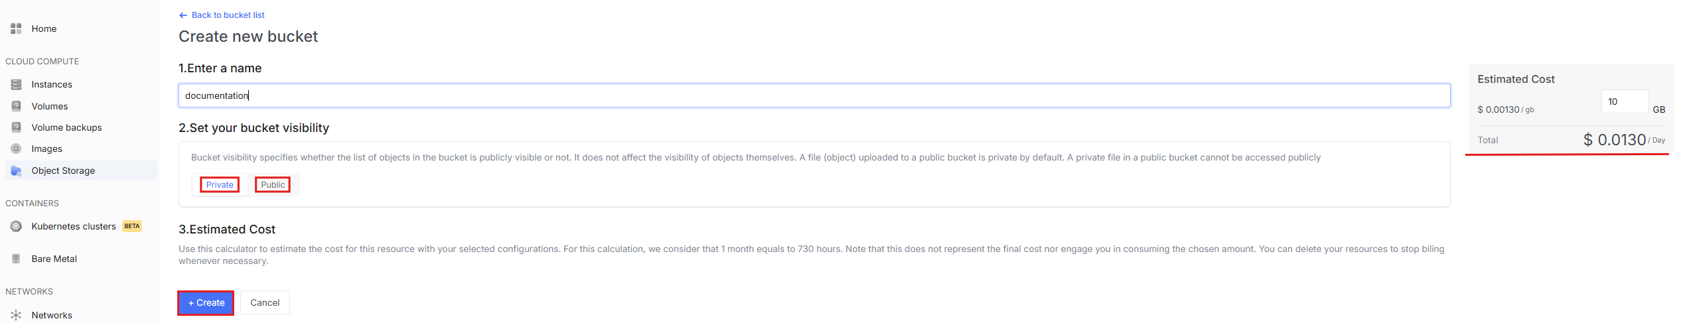
Task: Click the Networks star icon
Action: [16, 315]
